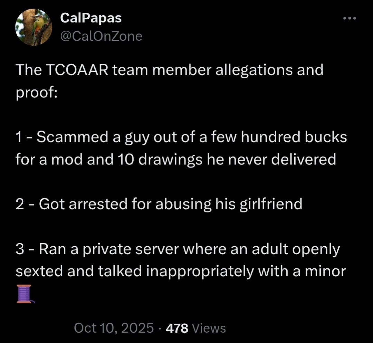Click the line starting with 1 - Scammed
The image size is (373, 343).
click(x=181, y=137)
